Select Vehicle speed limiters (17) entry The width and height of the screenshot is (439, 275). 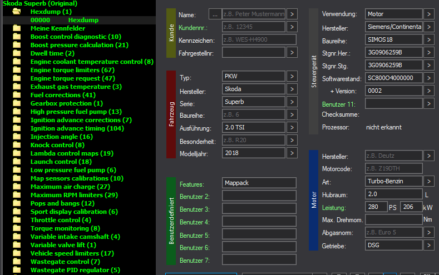[72, 253]
